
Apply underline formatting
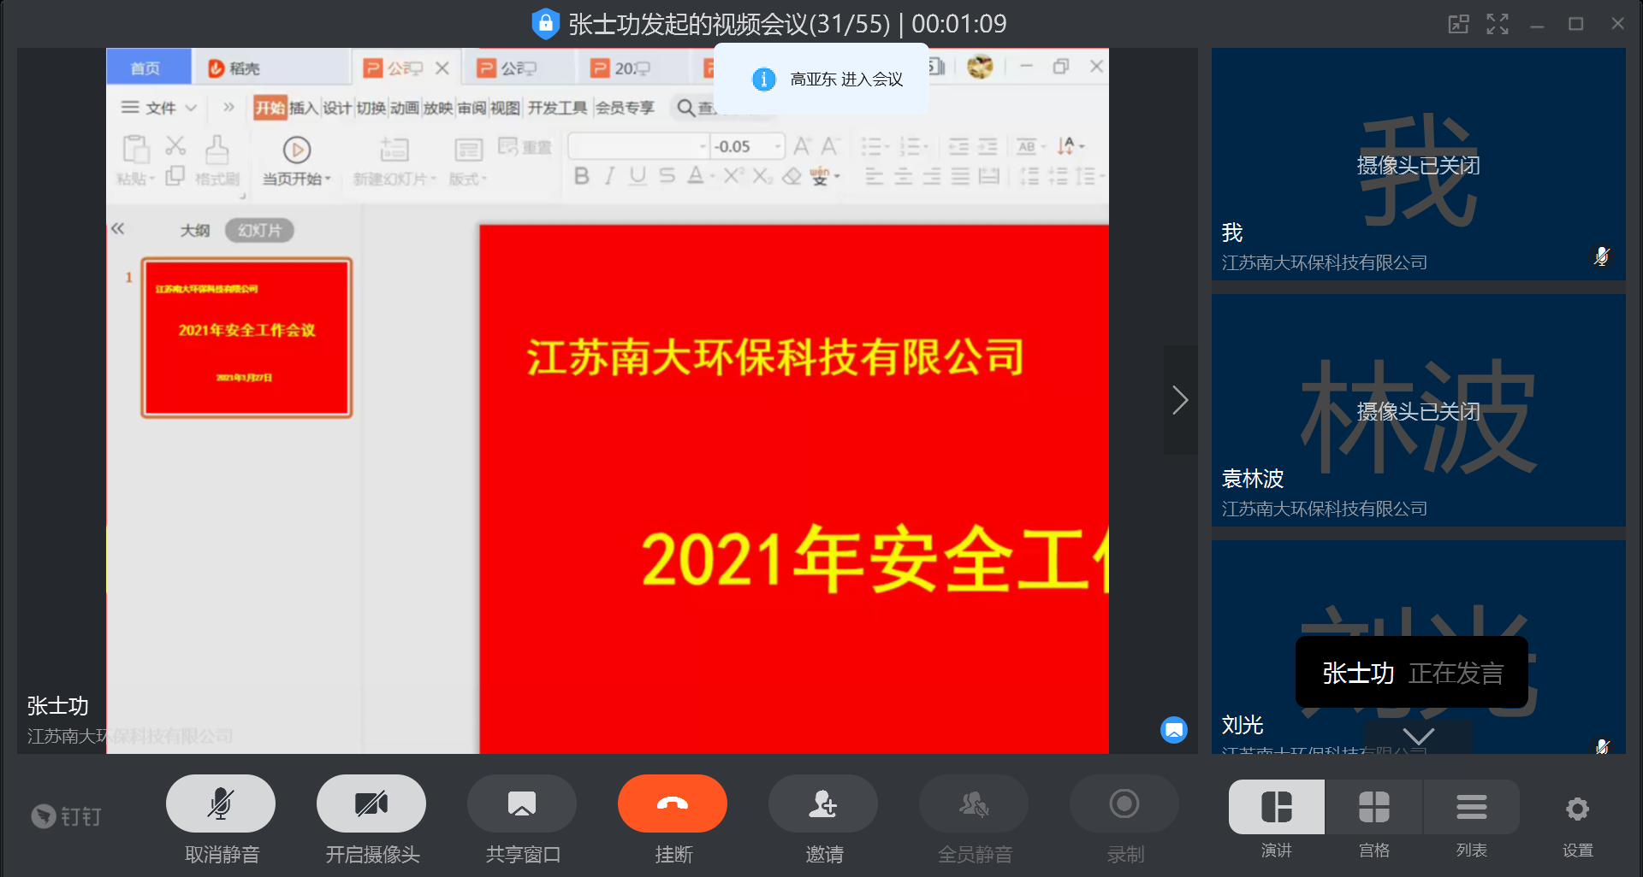click(637, 174)
